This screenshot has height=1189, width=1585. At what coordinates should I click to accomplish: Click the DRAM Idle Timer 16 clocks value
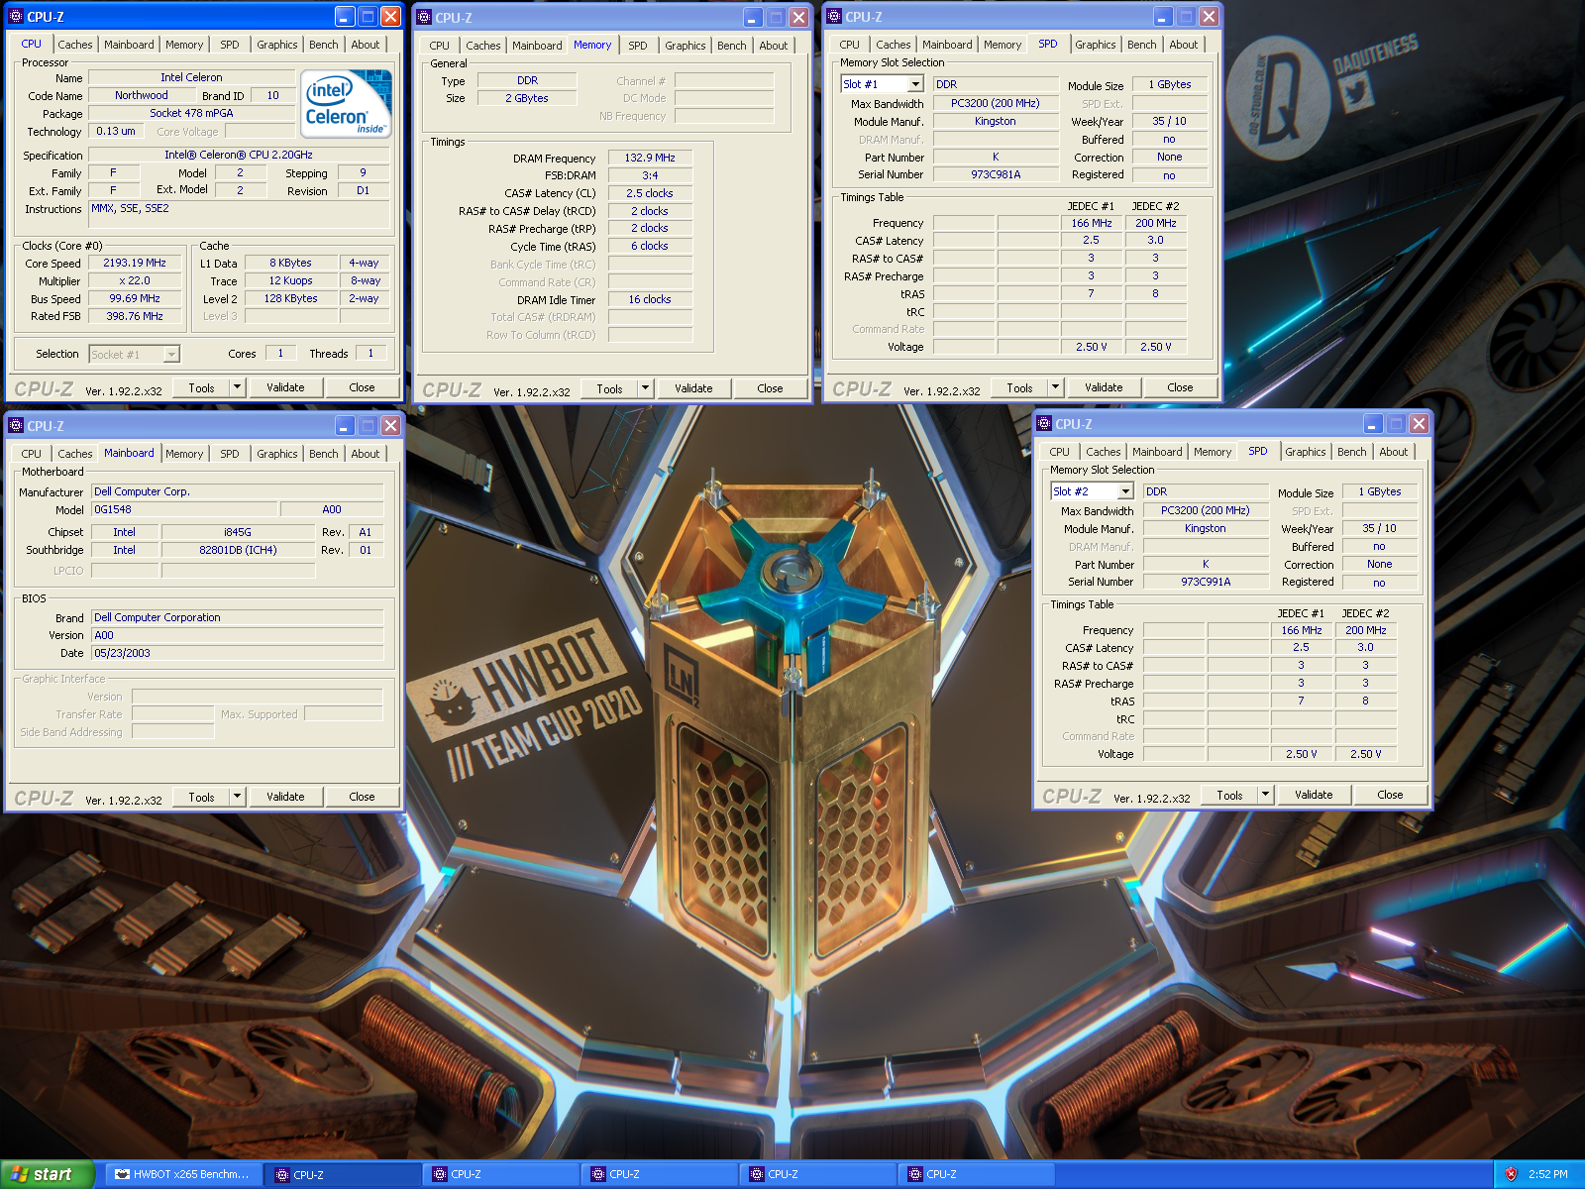click(x=650, y=300)
